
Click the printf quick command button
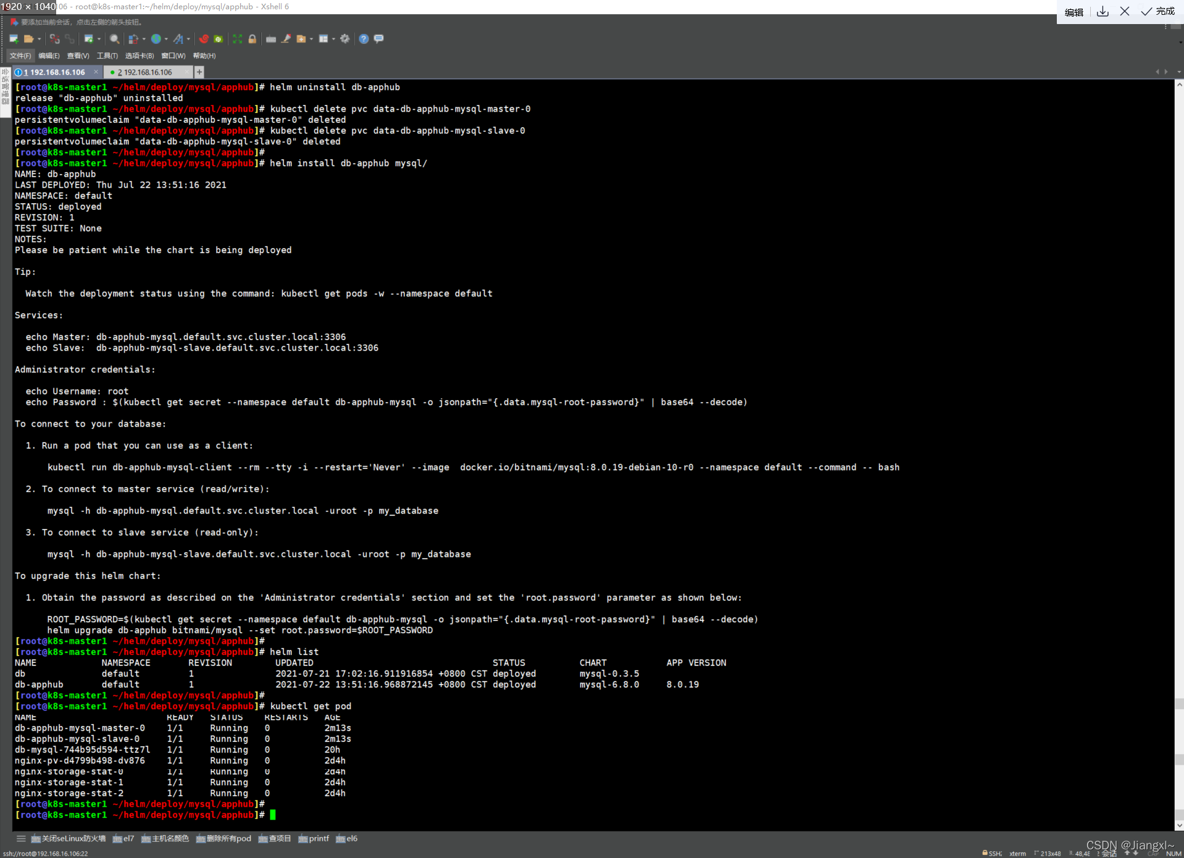(314, 839)
